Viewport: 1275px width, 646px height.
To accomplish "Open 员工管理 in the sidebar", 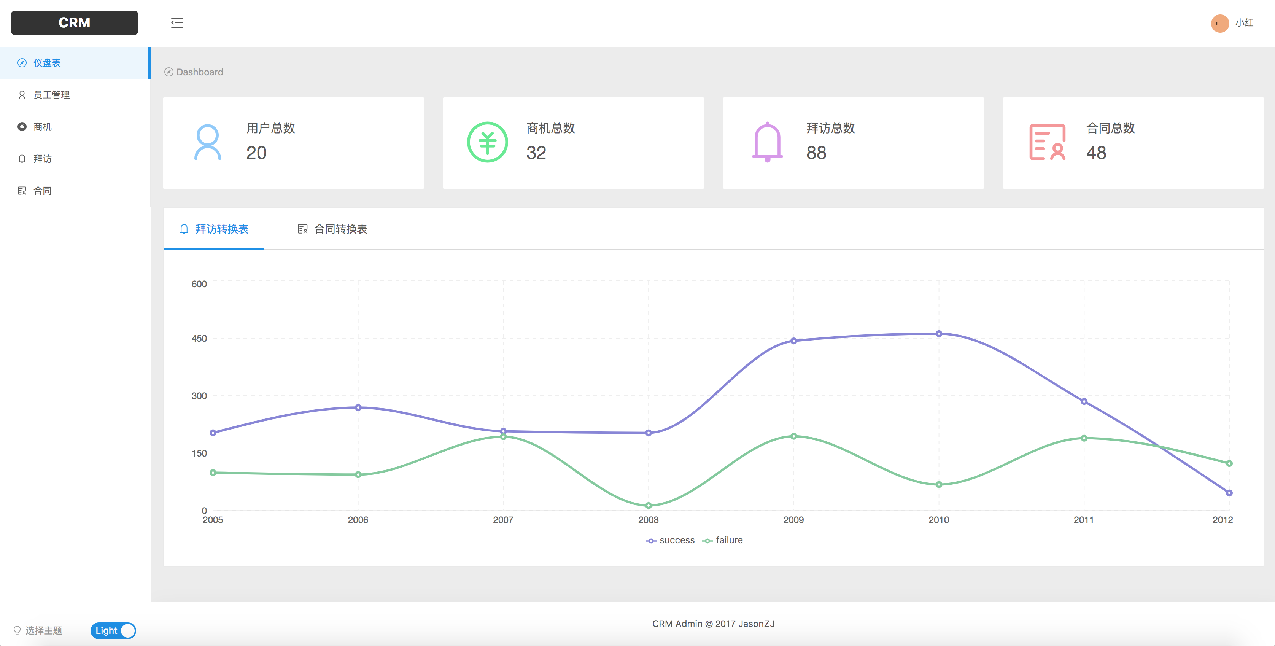I will [x=51, y=95].
